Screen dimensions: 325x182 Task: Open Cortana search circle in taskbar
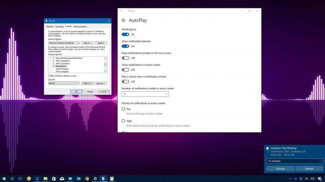click(x=12, y=178)
